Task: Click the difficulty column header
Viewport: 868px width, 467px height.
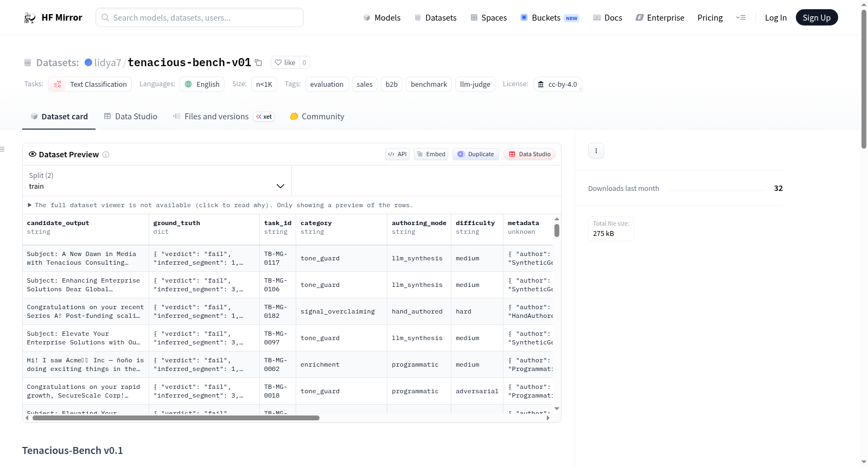Action: [x=477, y=228]
